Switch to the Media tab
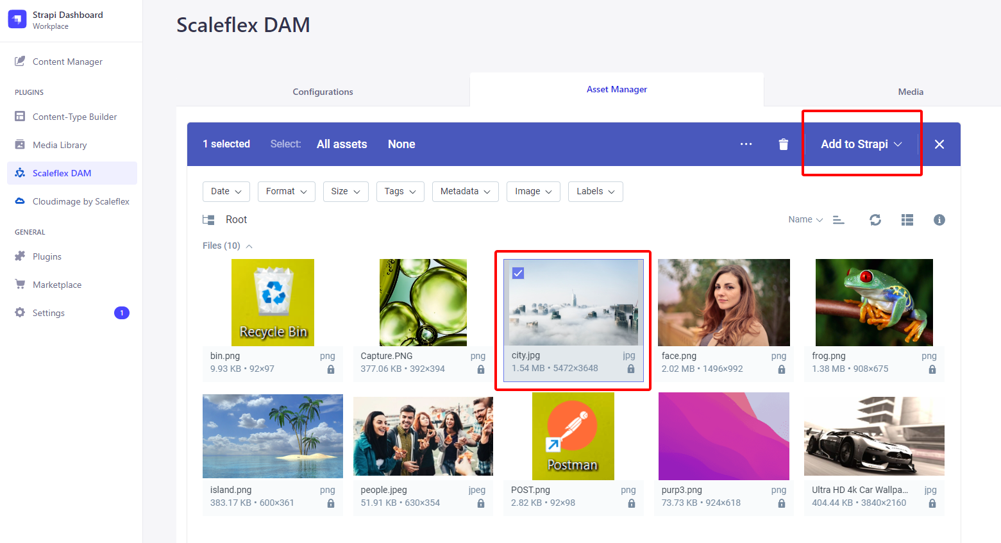This screenshot has width=1001, height=543. click(911, 92)
